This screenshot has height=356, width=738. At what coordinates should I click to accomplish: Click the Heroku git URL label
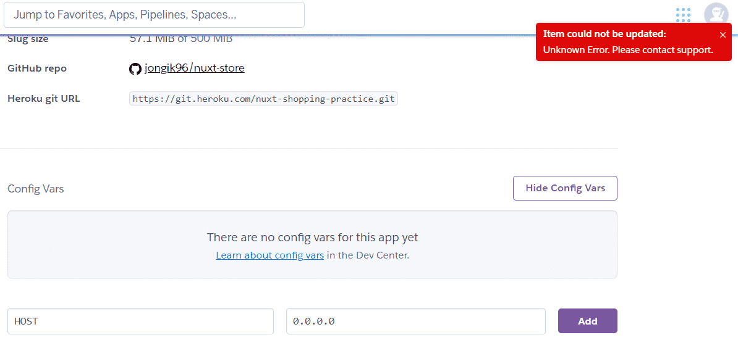(x=44, y=98)
